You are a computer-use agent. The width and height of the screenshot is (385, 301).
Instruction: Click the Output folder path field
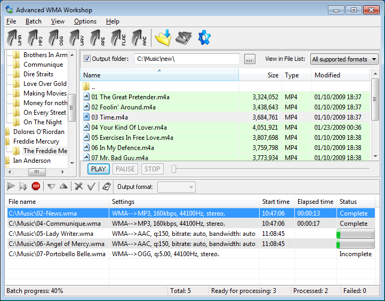click(x=187, y=59)
